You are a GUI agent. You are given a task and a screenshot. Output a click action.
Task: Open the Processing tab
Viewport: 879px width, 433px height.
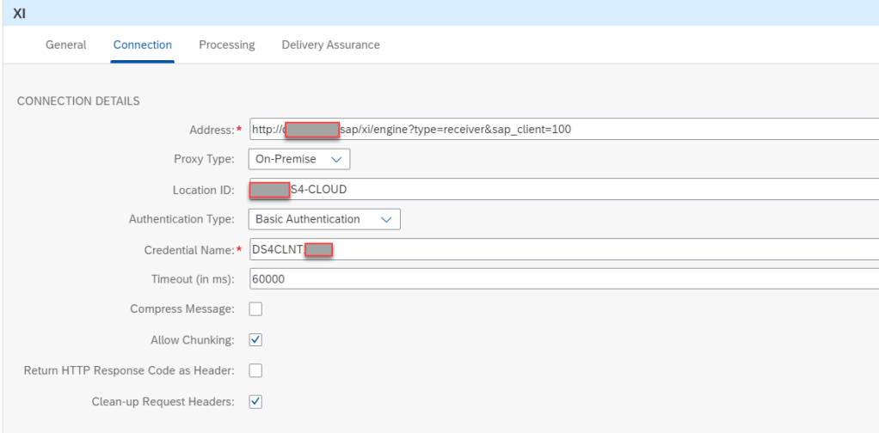pos(226,45)
